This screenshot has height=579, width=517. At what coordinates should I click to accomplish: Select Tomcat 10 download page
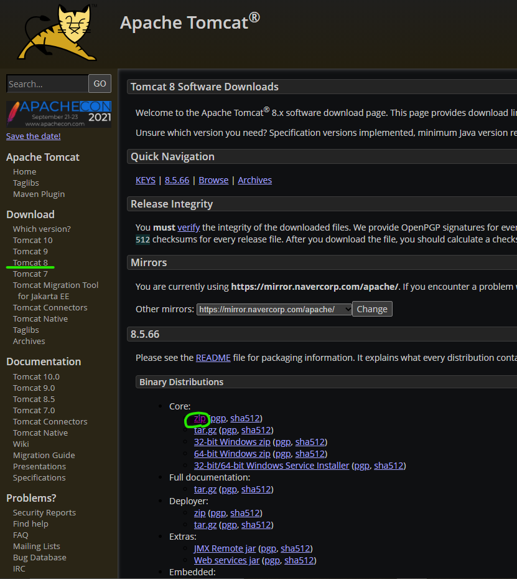(x=33, y=241)
